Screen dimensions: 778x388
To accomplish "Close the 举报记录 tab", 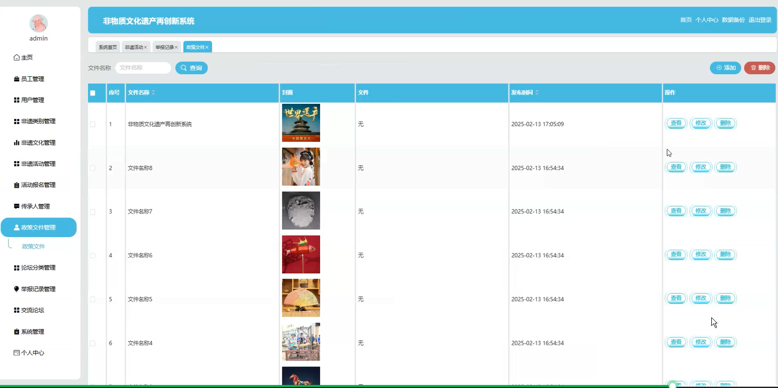I will [x=177, y=47].
